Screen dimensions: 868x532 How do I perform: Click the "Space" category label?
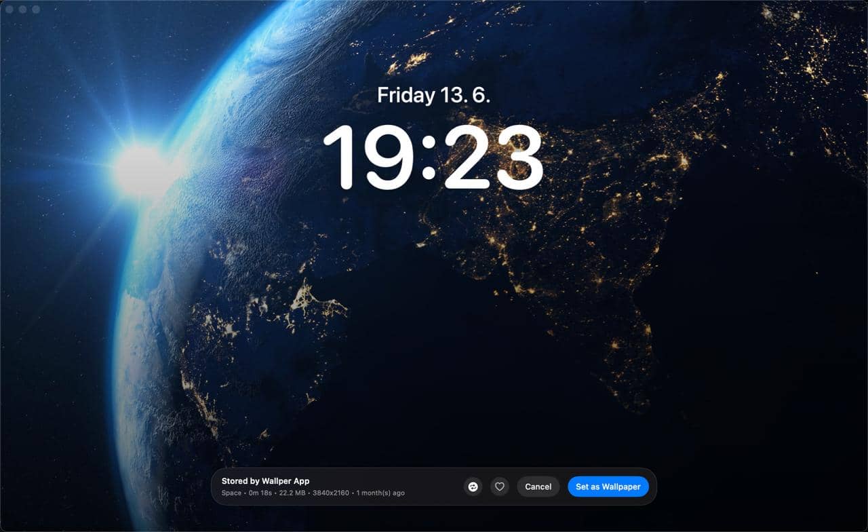pyautogui.click(x=231, y=493)
